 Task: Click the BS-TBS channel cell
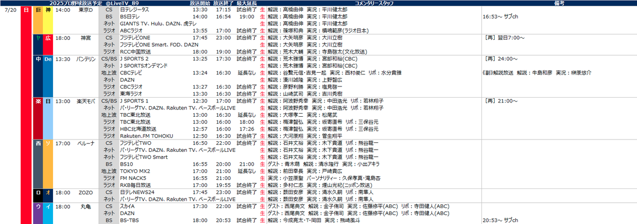pos(129,220)
